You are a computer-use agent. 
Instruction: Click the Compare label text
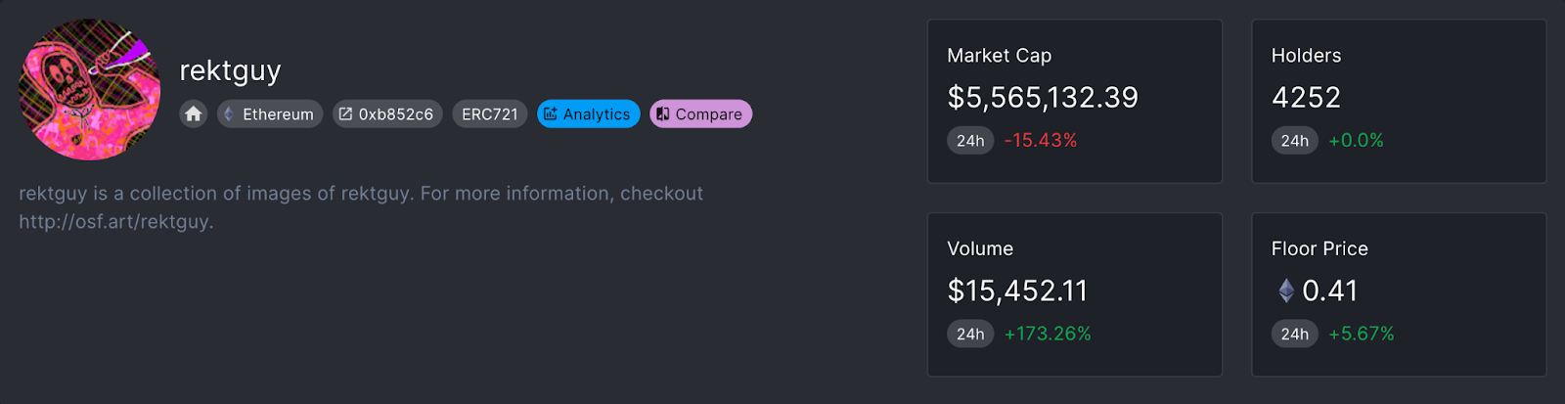[x=708, y=114]
